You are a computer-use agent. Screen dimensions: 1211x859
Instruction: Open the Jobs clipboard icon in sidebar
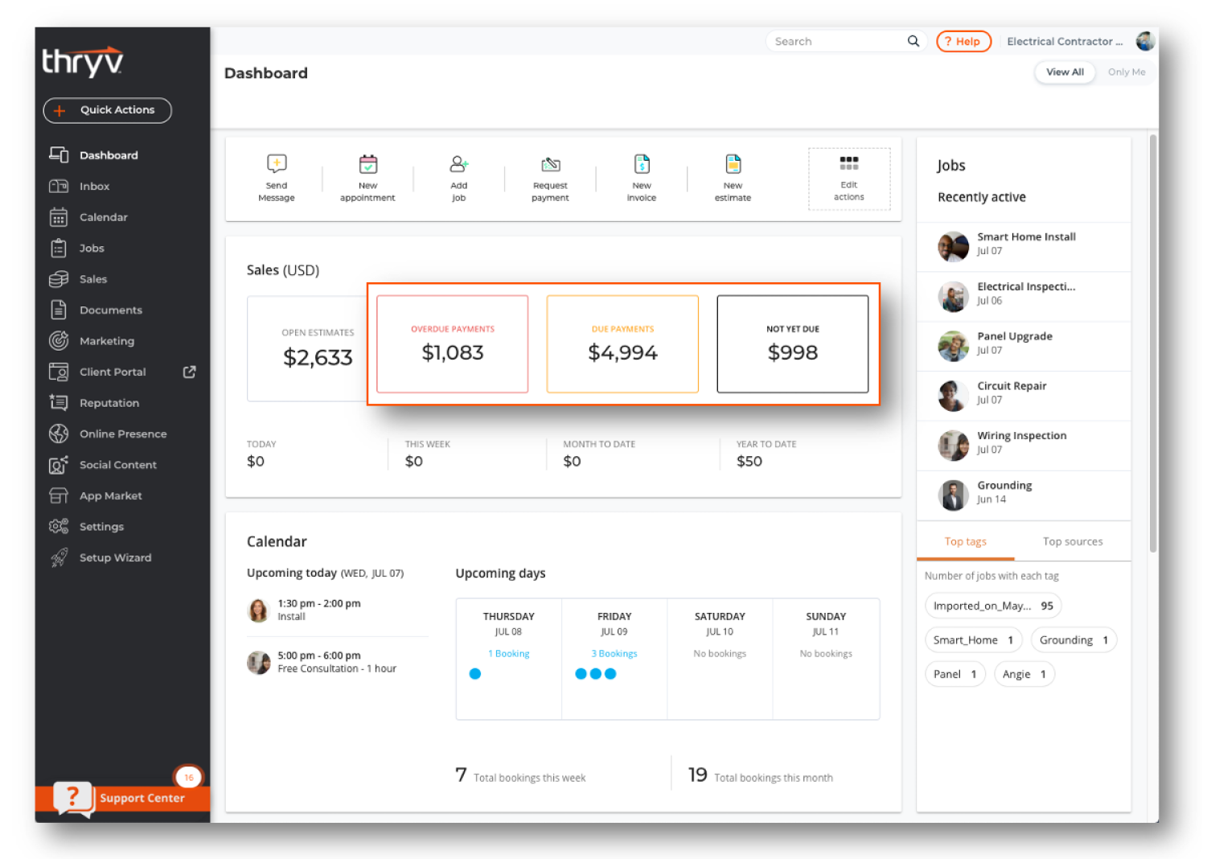[x=59, y=248]
